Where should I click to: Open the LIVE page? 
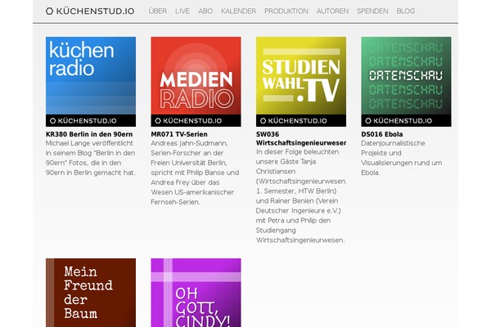(x=182, y=11)
